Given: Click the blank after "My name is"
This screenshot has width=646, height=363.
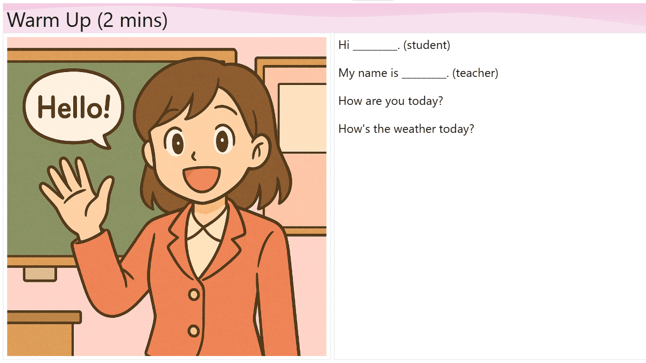Looking at the screenshot, I should pos(424,74).
